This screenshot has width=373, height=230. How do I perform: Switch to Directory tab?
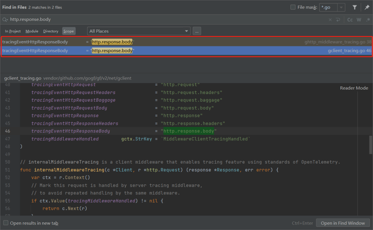point(51,31)
